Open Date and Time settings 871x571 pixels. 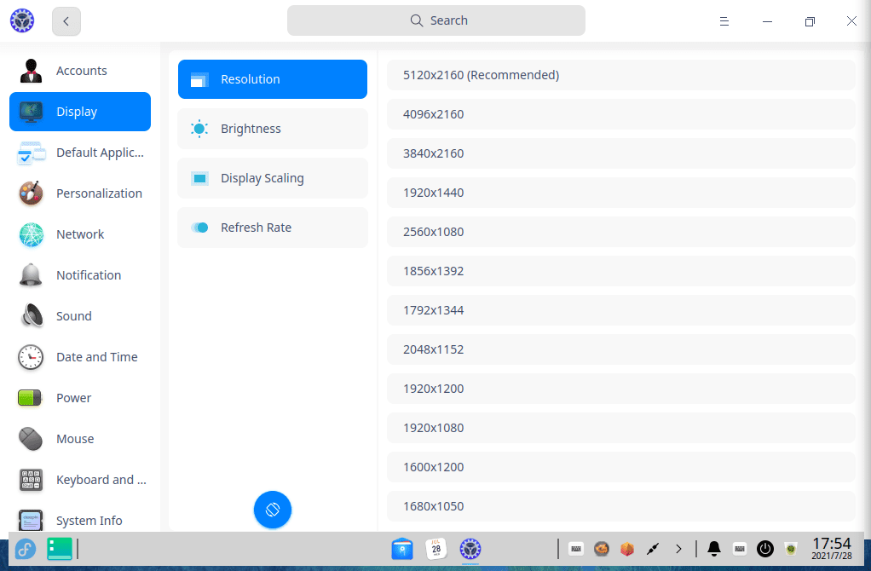click(x=80, y=357)
